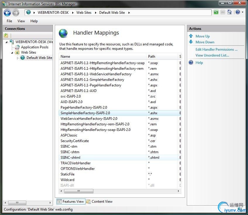Select Application Pools in Connections tree

point(35,47)
